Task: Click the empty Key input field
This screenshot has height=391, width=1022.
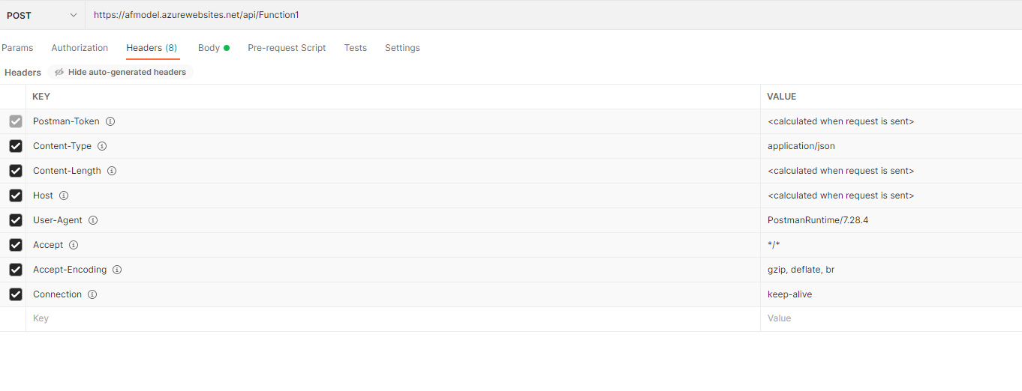Action: click(375, 318)
